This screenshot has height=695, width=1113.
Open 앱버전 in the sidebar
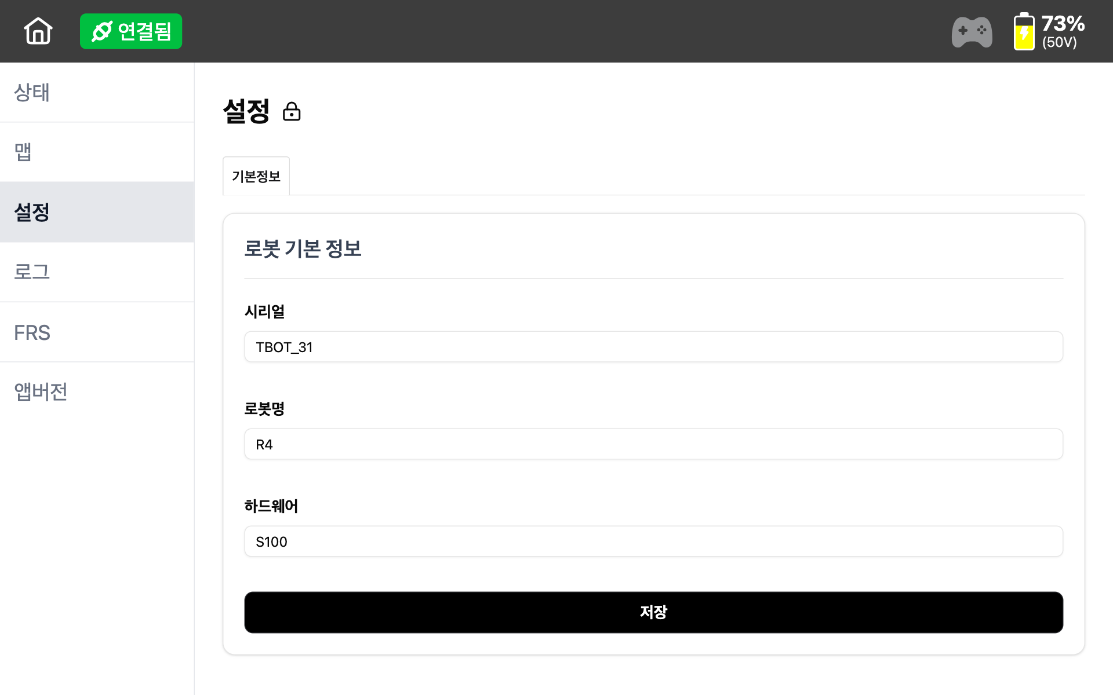tap(97, 392)
